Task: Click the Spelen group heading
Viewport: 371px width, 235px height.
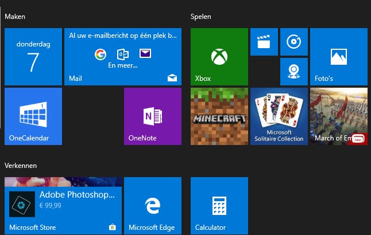Action: coord(200,17)
